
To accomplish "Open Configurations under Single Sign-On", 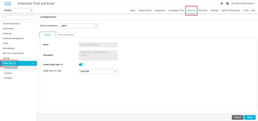I will point(11,68).
